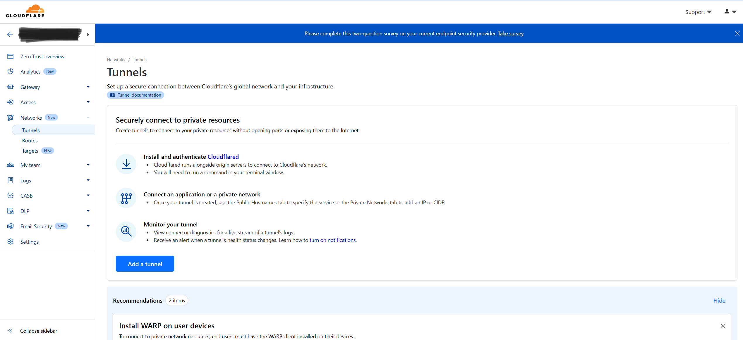Click the Cloudflare logo
Viewport: 743px width, 340px height.
(25, 11)
